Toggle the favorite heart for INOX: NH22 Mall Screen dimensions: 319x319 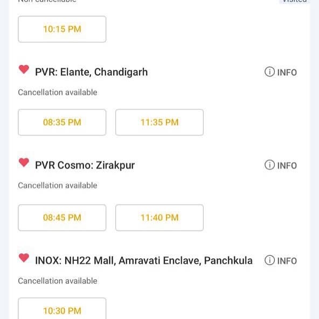tap(24, 258)
